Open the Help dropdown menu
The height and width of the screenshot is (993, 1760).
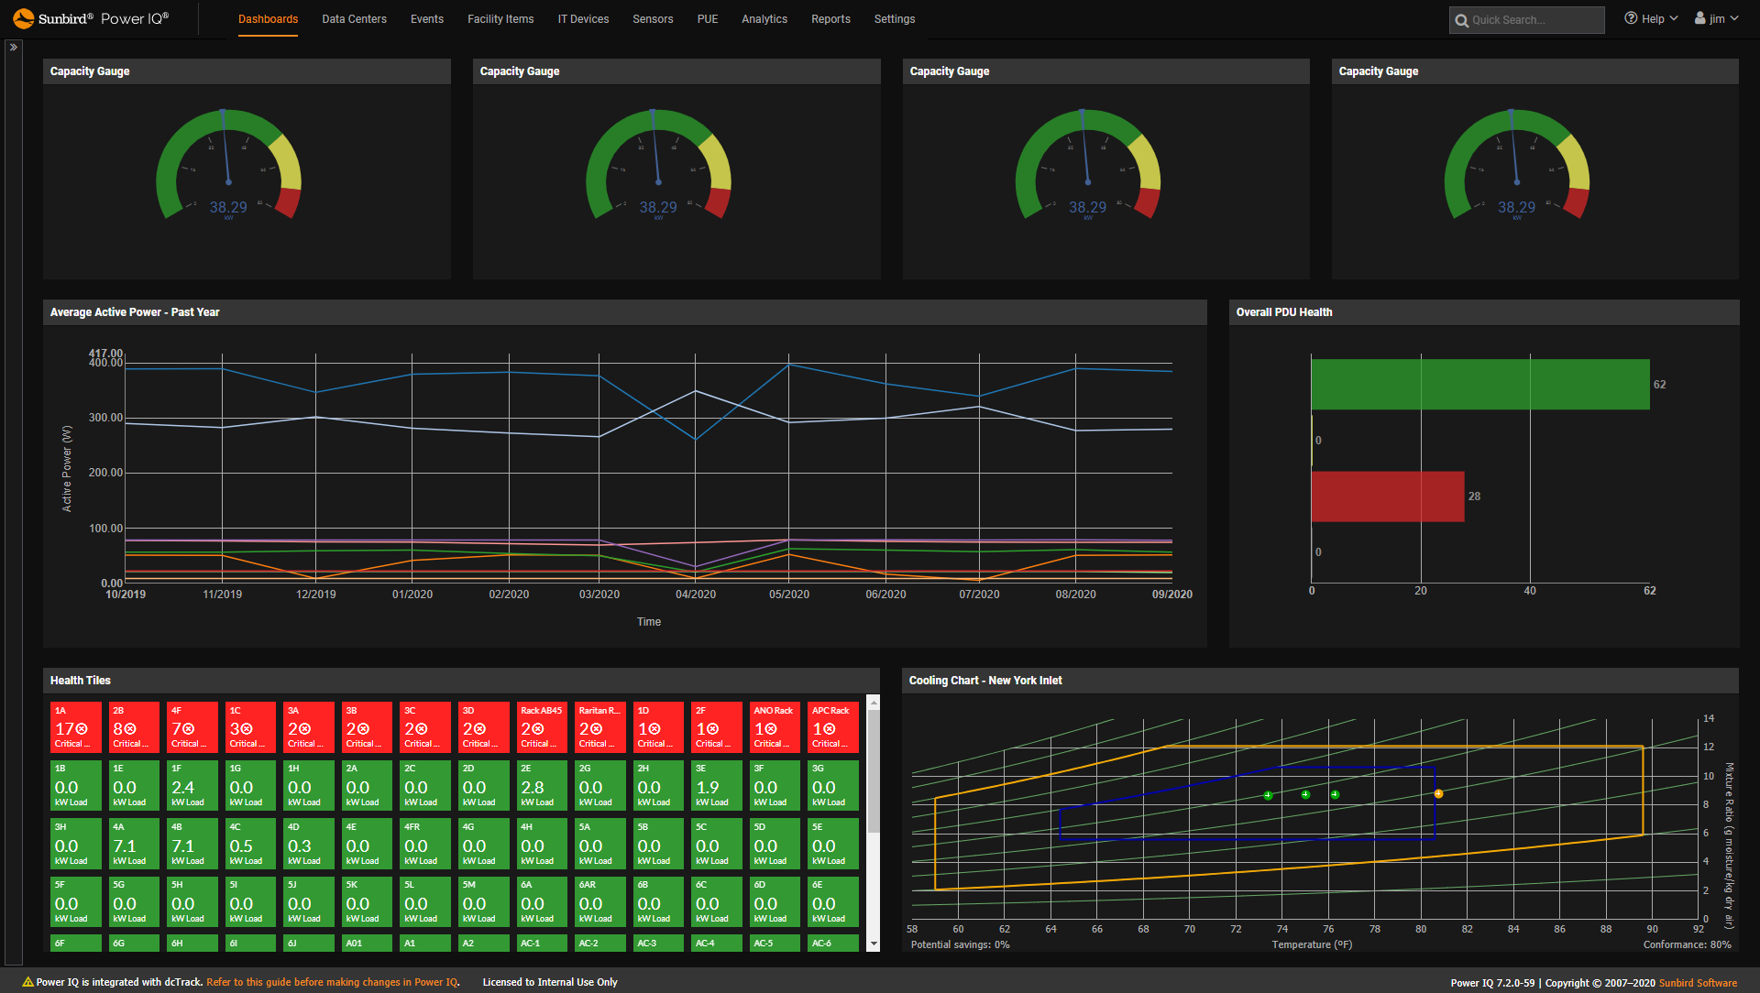1650,17
